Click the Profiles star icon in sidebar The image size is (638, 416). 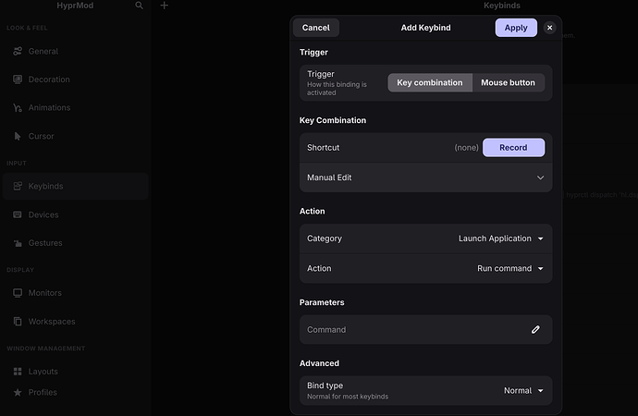click(x=18, y=392)
